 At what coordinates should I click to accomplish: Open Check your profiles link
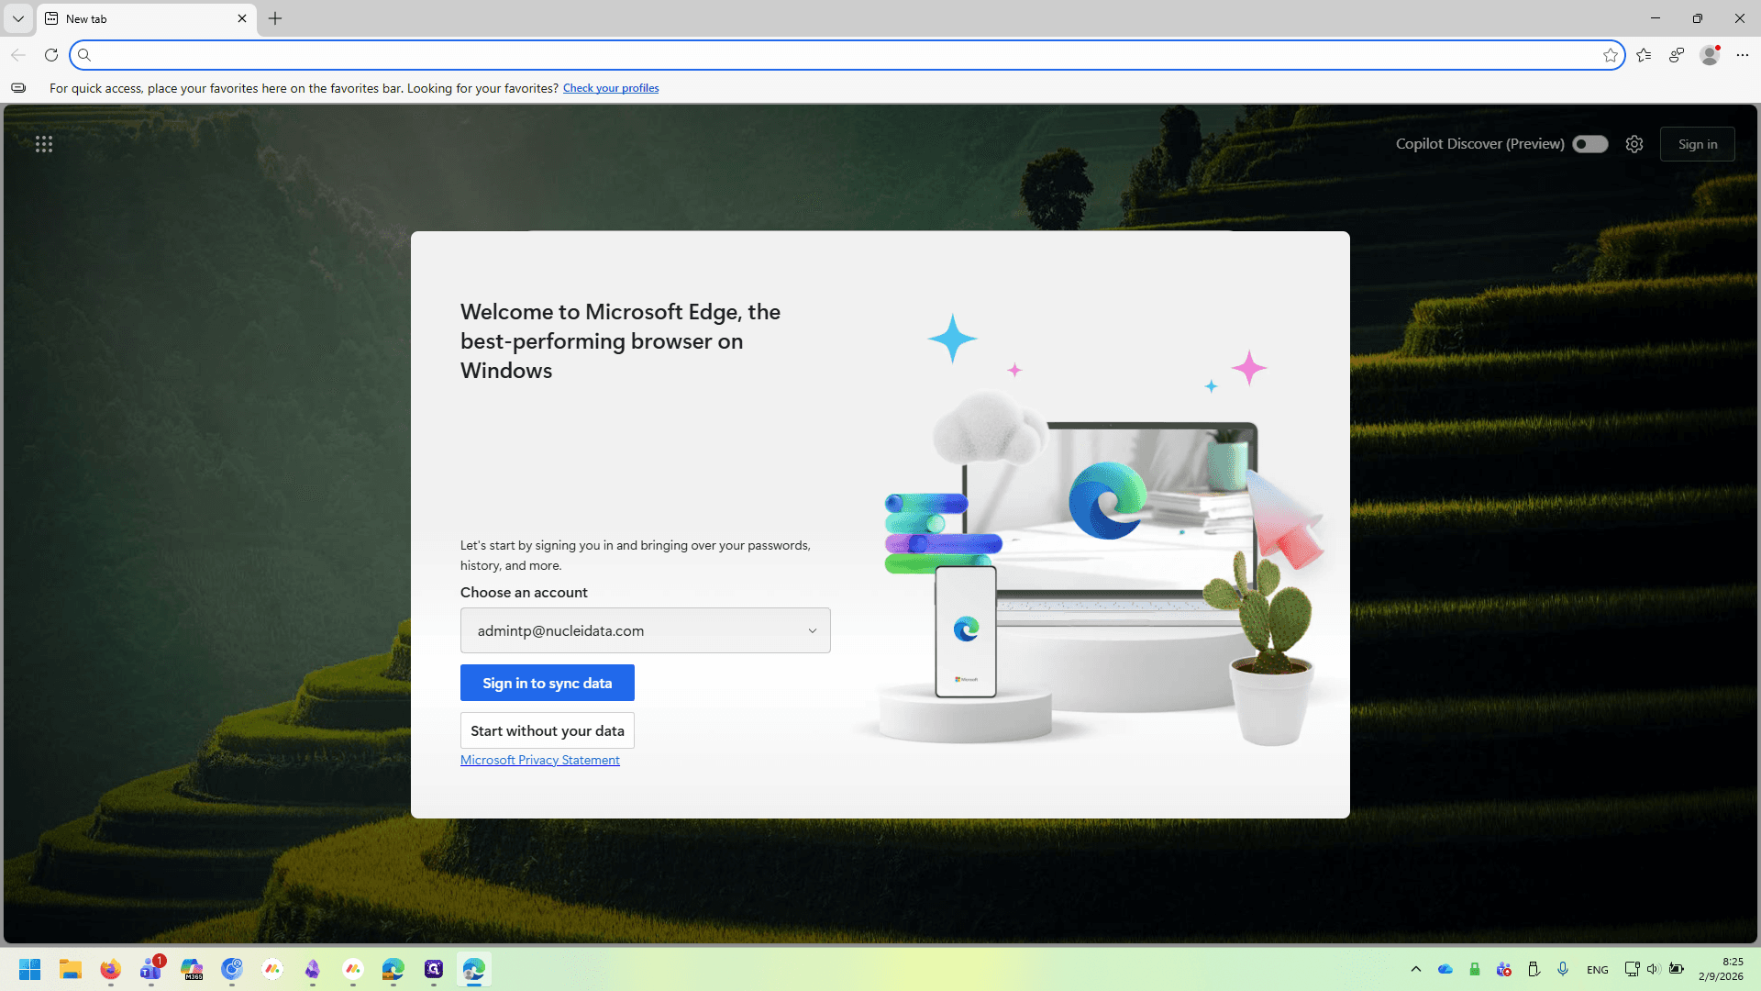(611, 88)
